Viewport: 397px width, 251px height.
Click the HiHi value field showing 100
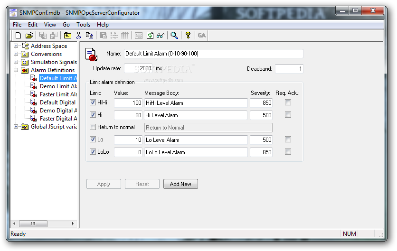click(128, 103)
